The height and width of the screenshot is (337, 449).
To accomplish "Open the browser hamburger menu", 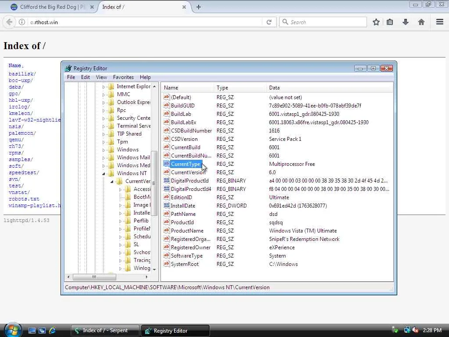I will pos(440,22).
